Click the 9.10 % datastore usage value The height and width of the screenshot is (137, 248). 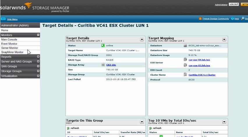coord(192,55)
